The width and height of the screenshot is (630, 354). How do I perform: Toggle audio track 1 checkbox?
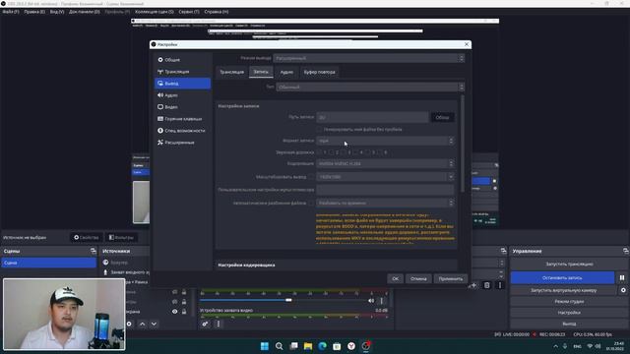tap(319, 152)
